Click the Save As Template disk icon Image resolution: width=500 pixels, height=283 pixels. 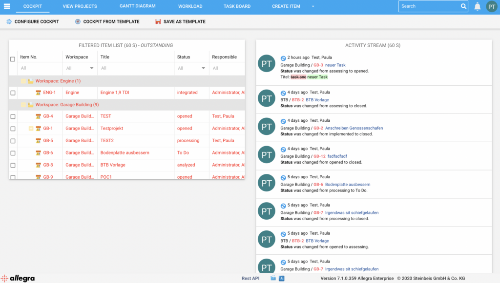[158, 22]
